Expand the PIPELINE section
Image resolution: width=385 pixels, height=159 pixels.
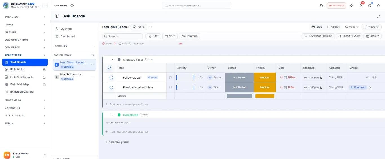click(25, 32)
